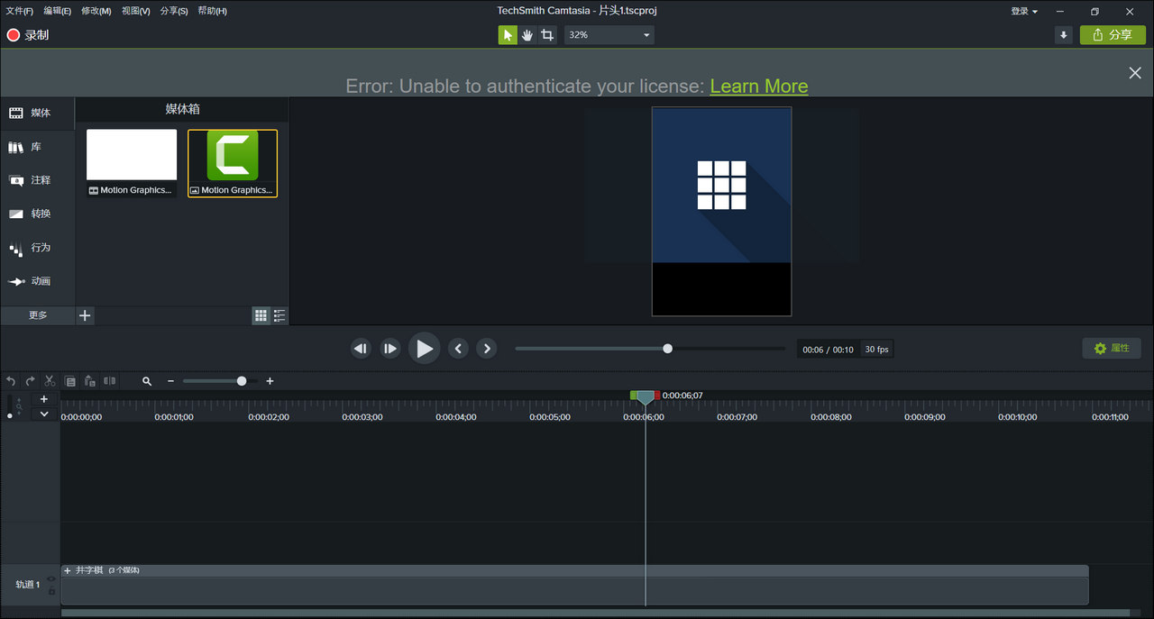Image resolution: width=1154 pixels, height=619 pixels.
Task: Switch media bin to list view
Action: (x=279, y=315)
